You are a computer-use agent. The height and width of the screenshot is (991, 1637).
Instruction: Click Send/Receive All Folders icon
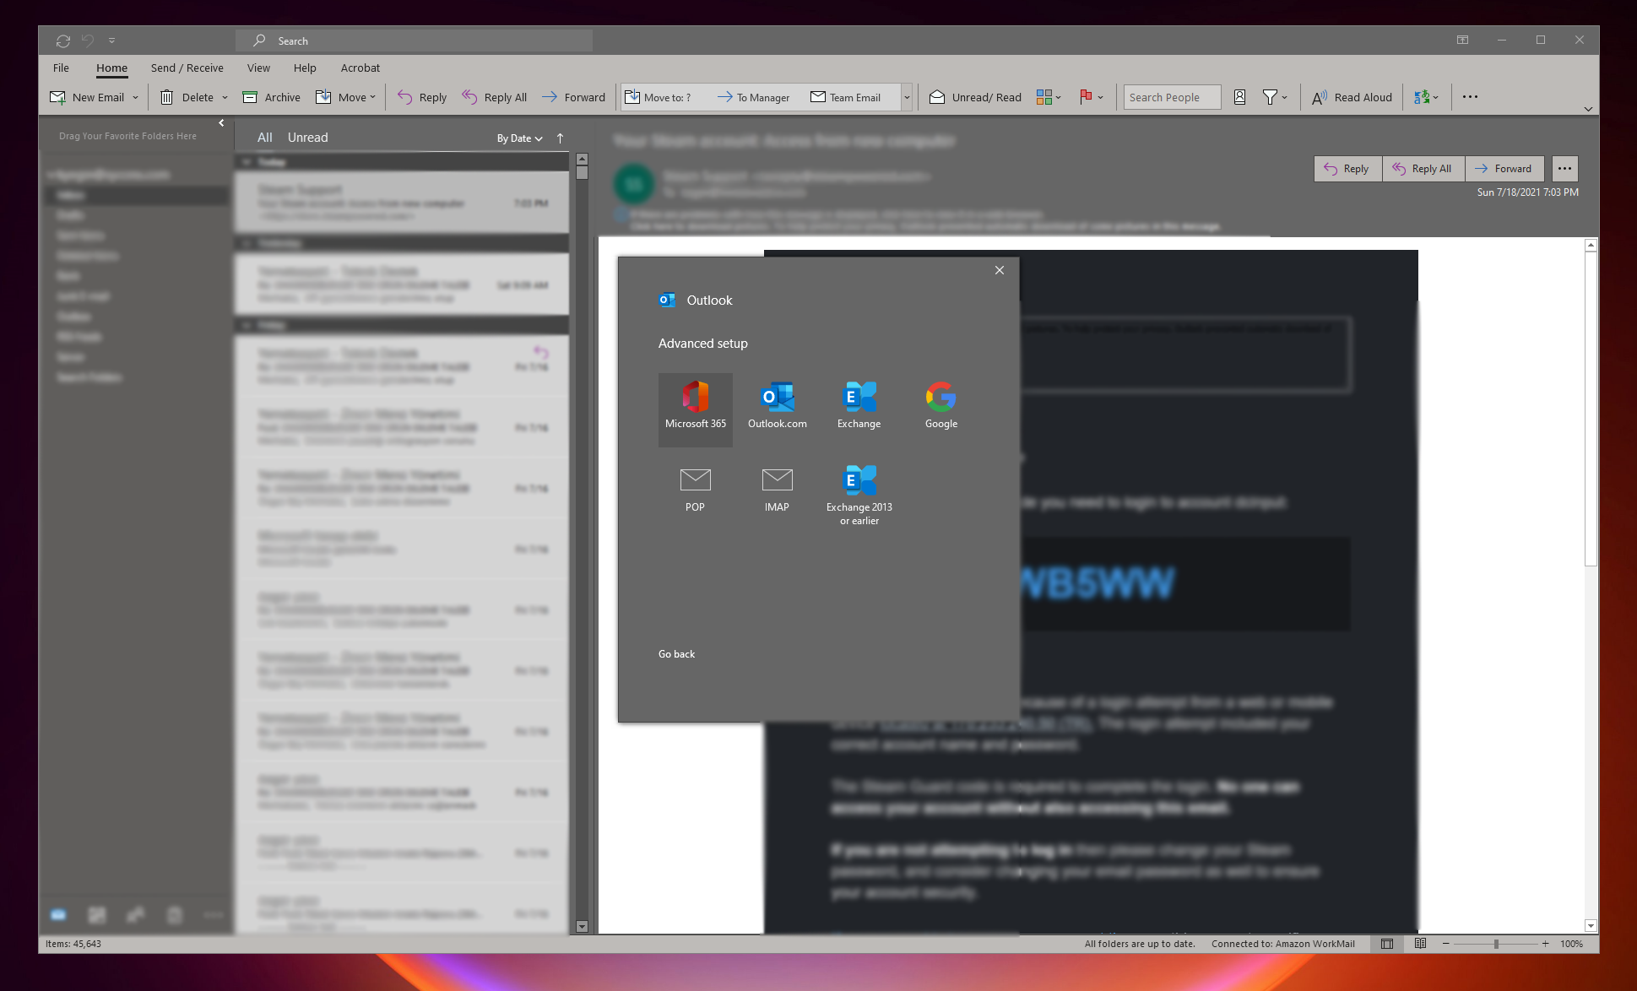tap(62, 41)
